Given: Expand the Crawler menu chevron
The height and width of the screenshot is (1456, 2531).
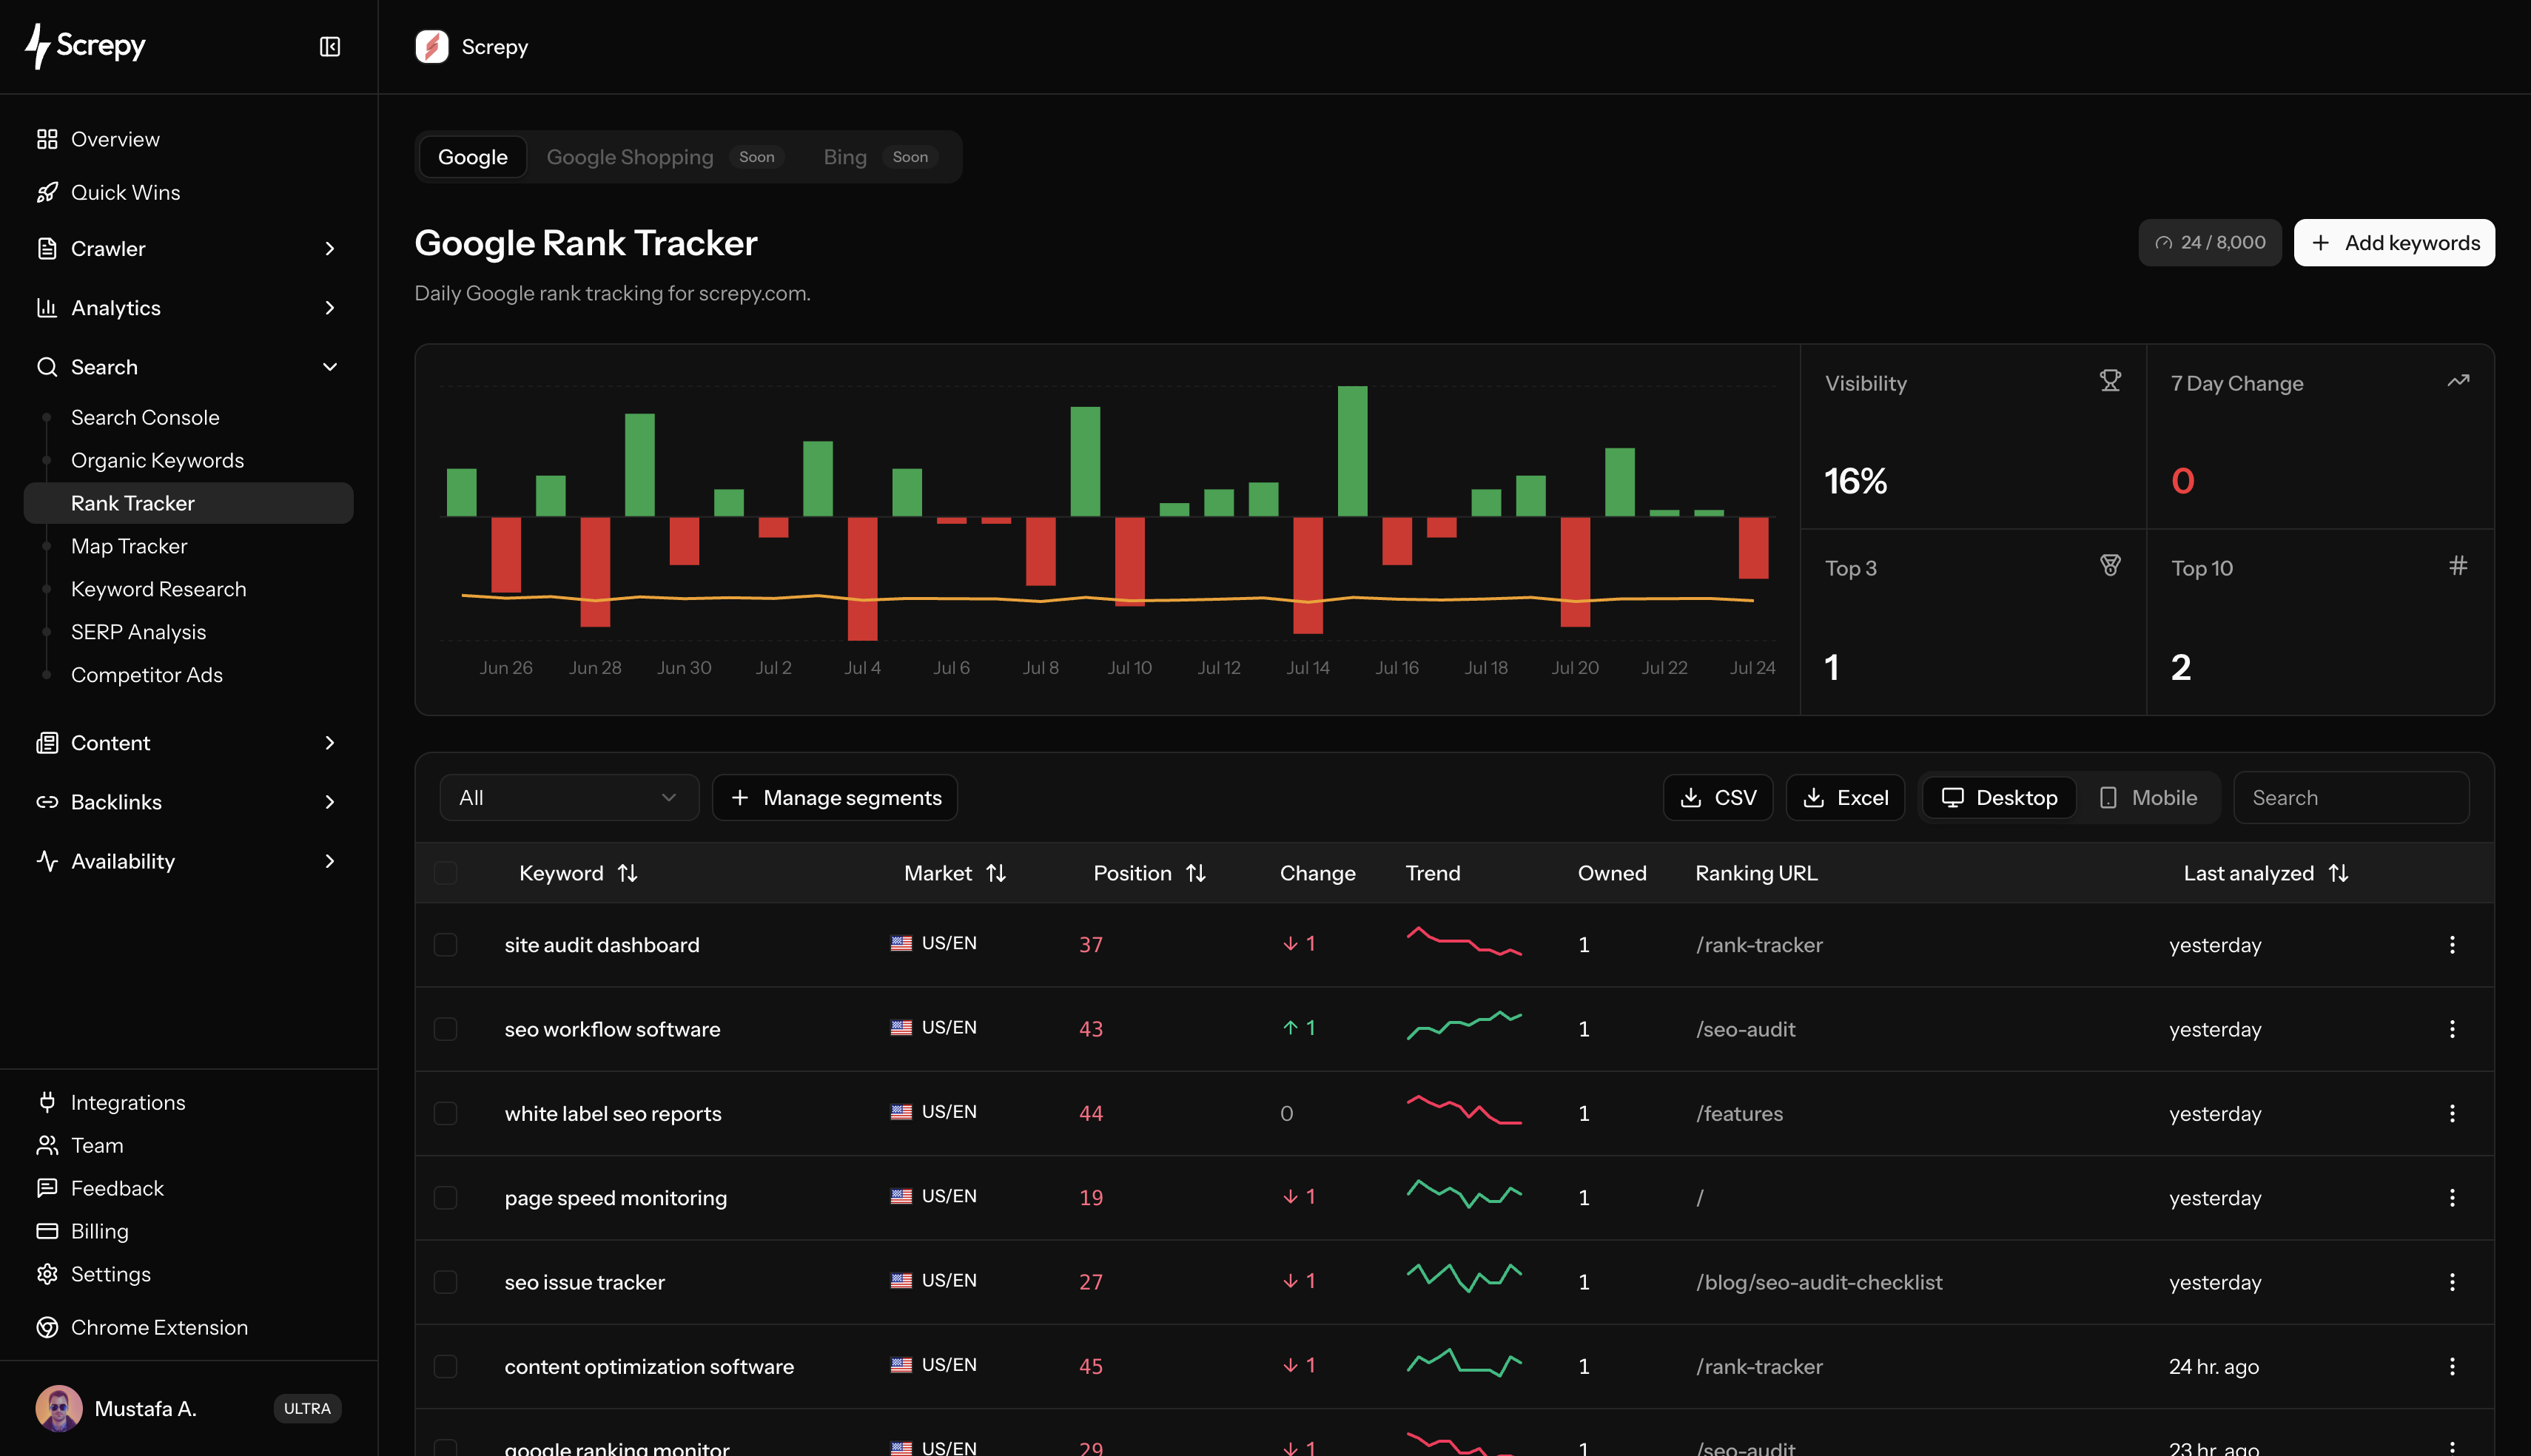Looking at the screenshot, I should [330, 249].
